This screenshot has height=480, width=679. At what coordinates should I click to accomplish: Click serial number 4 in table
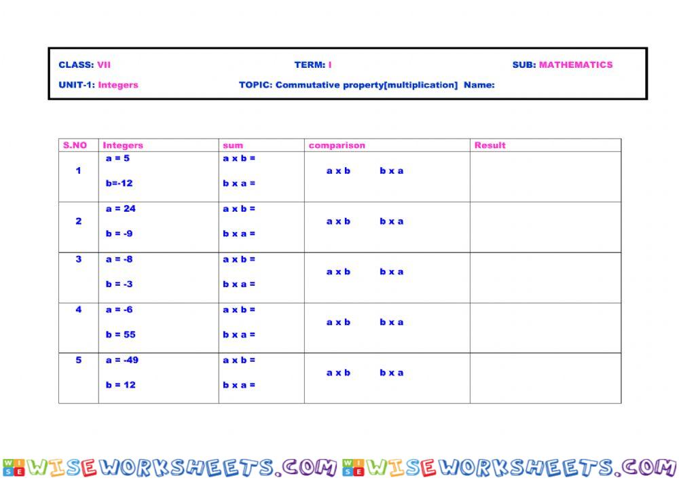(78, 310)
